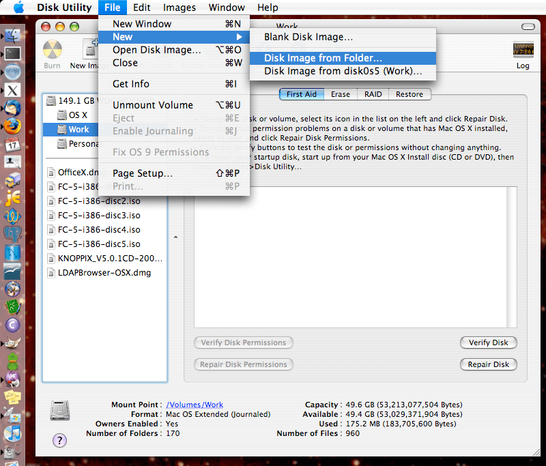Choose Page Setup menu item

(x=174, y=173)
